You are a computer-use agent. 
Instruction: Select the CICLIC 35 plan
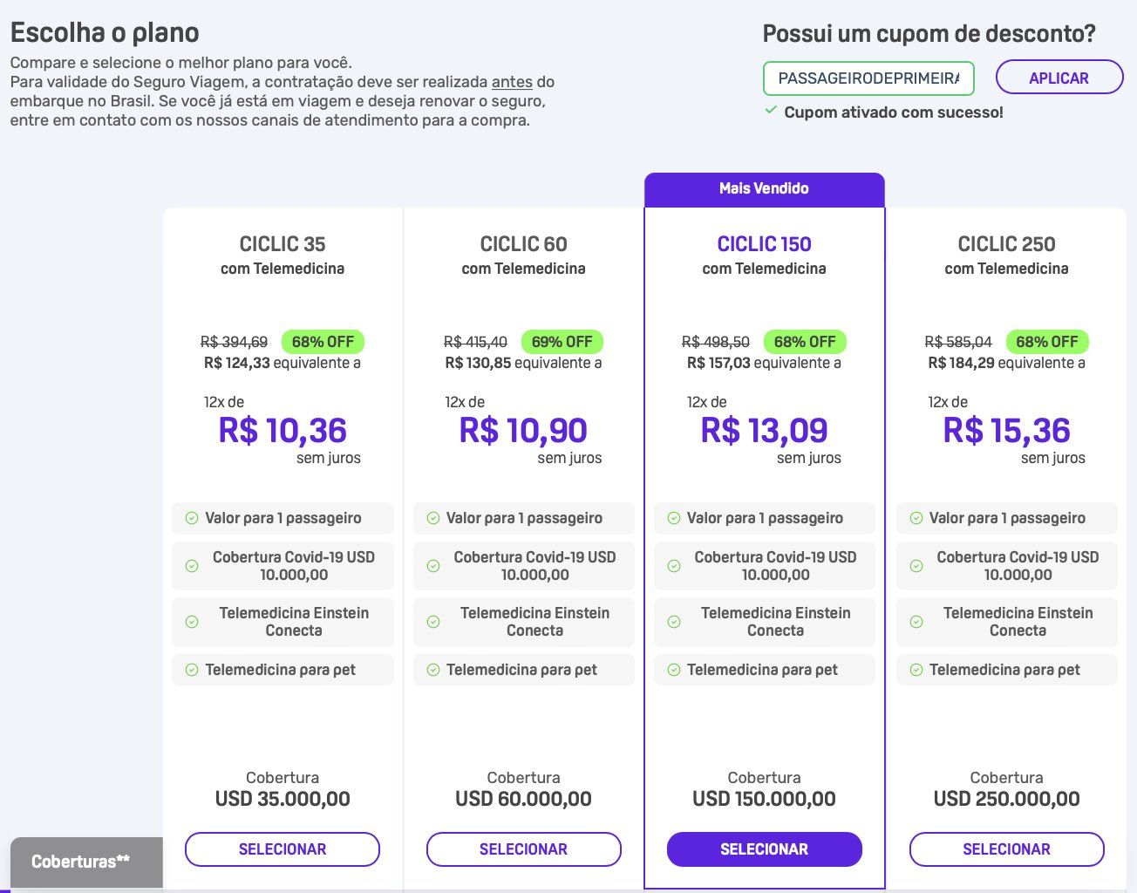click(283, 849)
